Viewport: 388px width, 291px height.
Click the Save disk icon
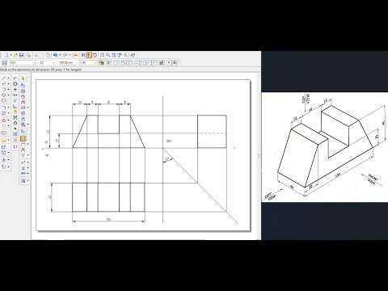coord(21,55)
